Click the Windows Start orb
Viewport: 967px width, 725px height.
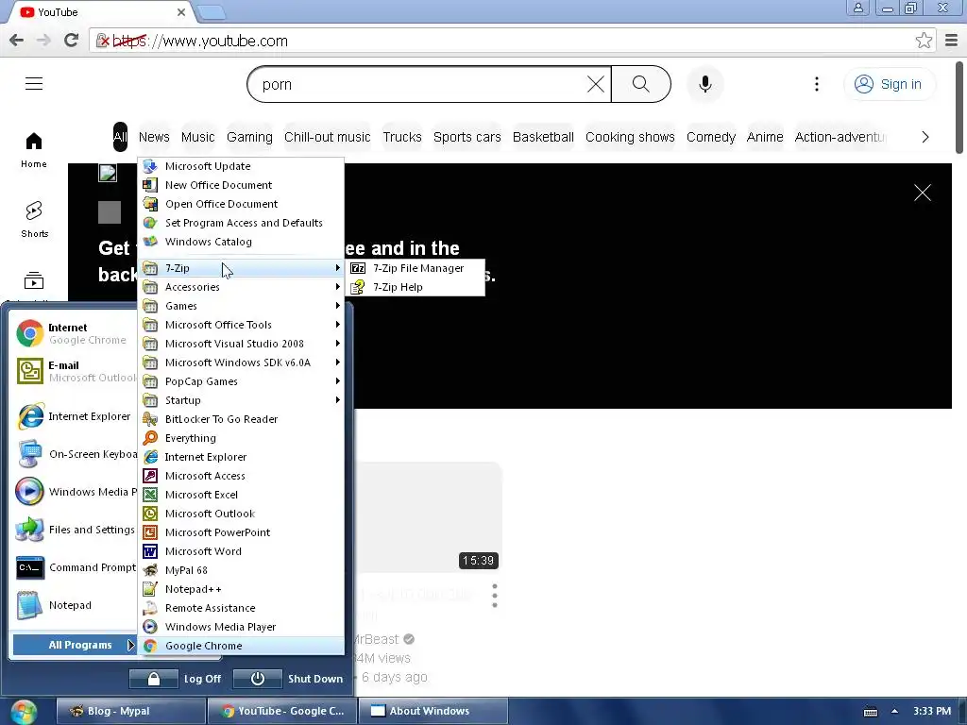coord(23,712)
